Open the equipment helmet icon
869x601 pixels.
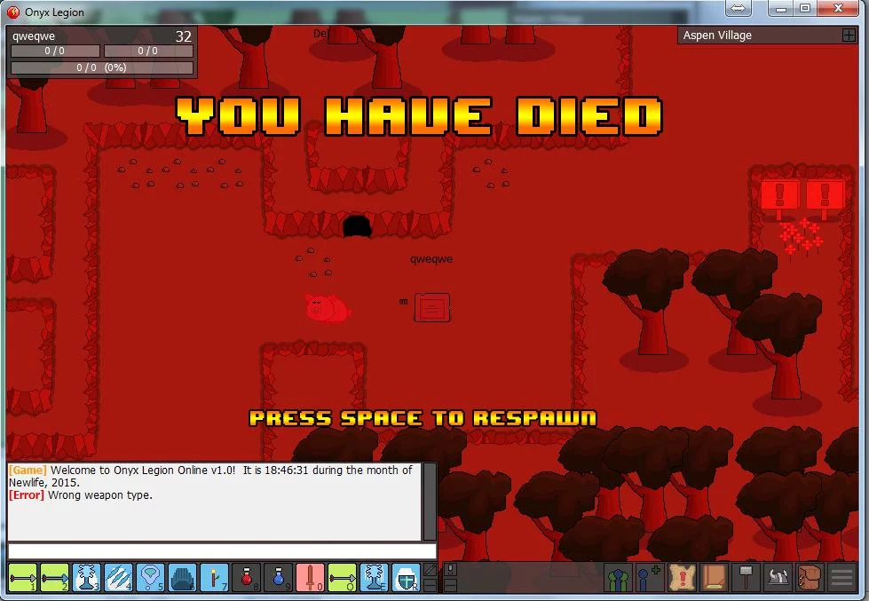click(777, 577)
